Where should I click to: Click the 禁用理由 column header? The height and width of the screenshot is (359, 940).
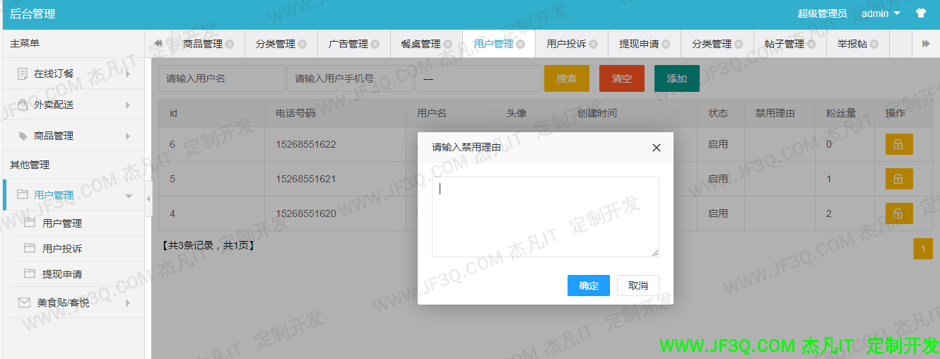[x=775, y=113]
